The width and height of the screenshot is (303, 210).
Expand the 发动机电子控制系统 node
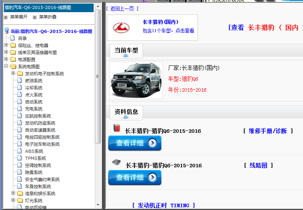coord(13,73)
